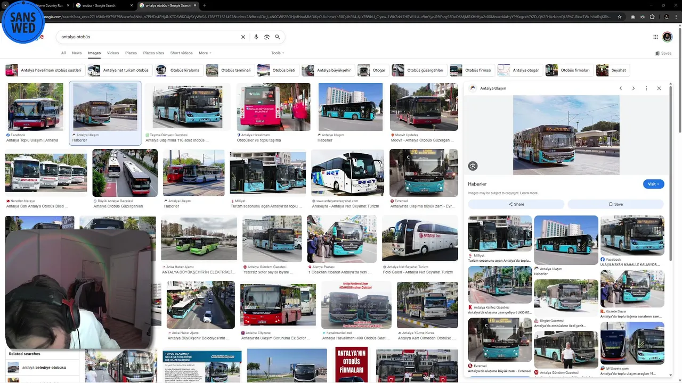
Task: Select Otobüs terminali chip
Action: (230, 70)
